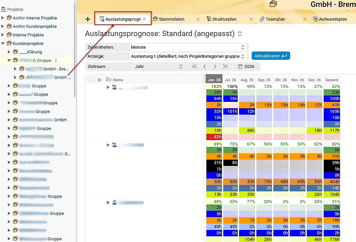356x242 pixels.
Task: Expand second person row with 69%
Action: point(108,145)
